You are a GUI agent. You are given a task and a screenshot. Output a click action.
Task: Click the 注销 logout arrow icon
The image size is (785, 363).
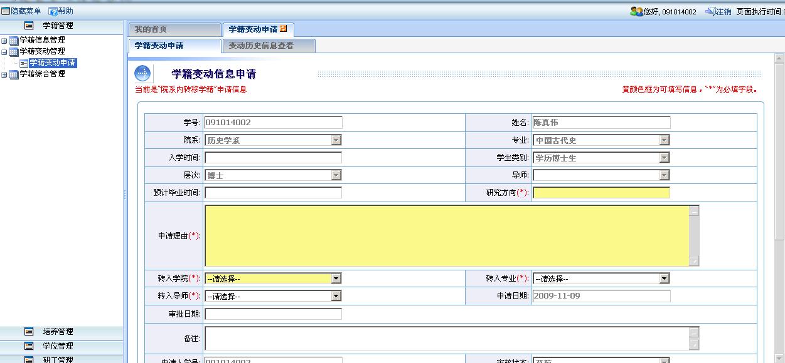tap(710, 11)
